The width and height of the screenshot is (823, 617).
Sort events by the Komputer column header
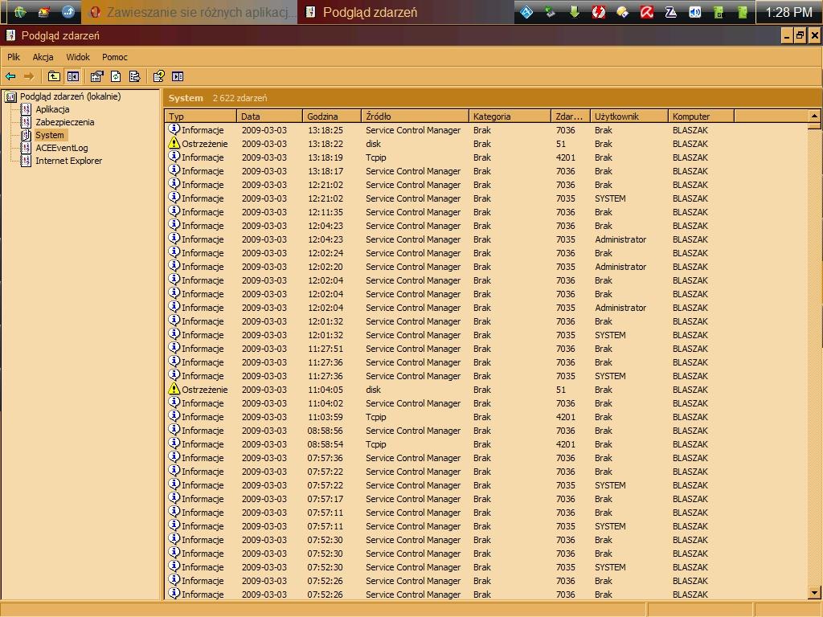click(701, 116)
